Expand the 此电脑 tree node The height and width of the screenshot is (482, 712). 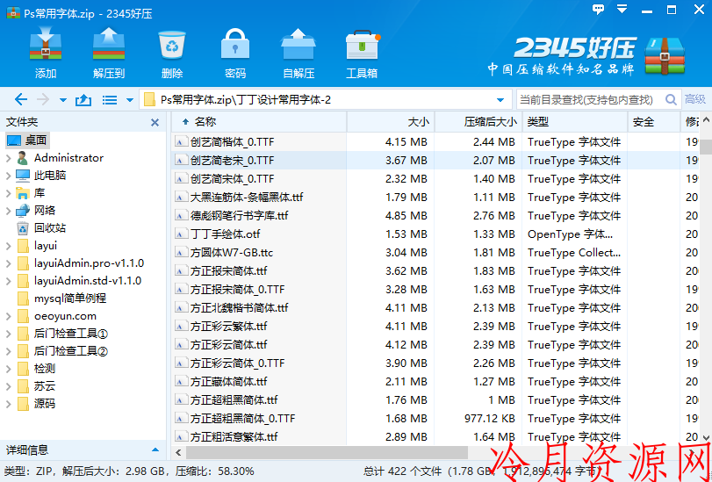point(8,176)
